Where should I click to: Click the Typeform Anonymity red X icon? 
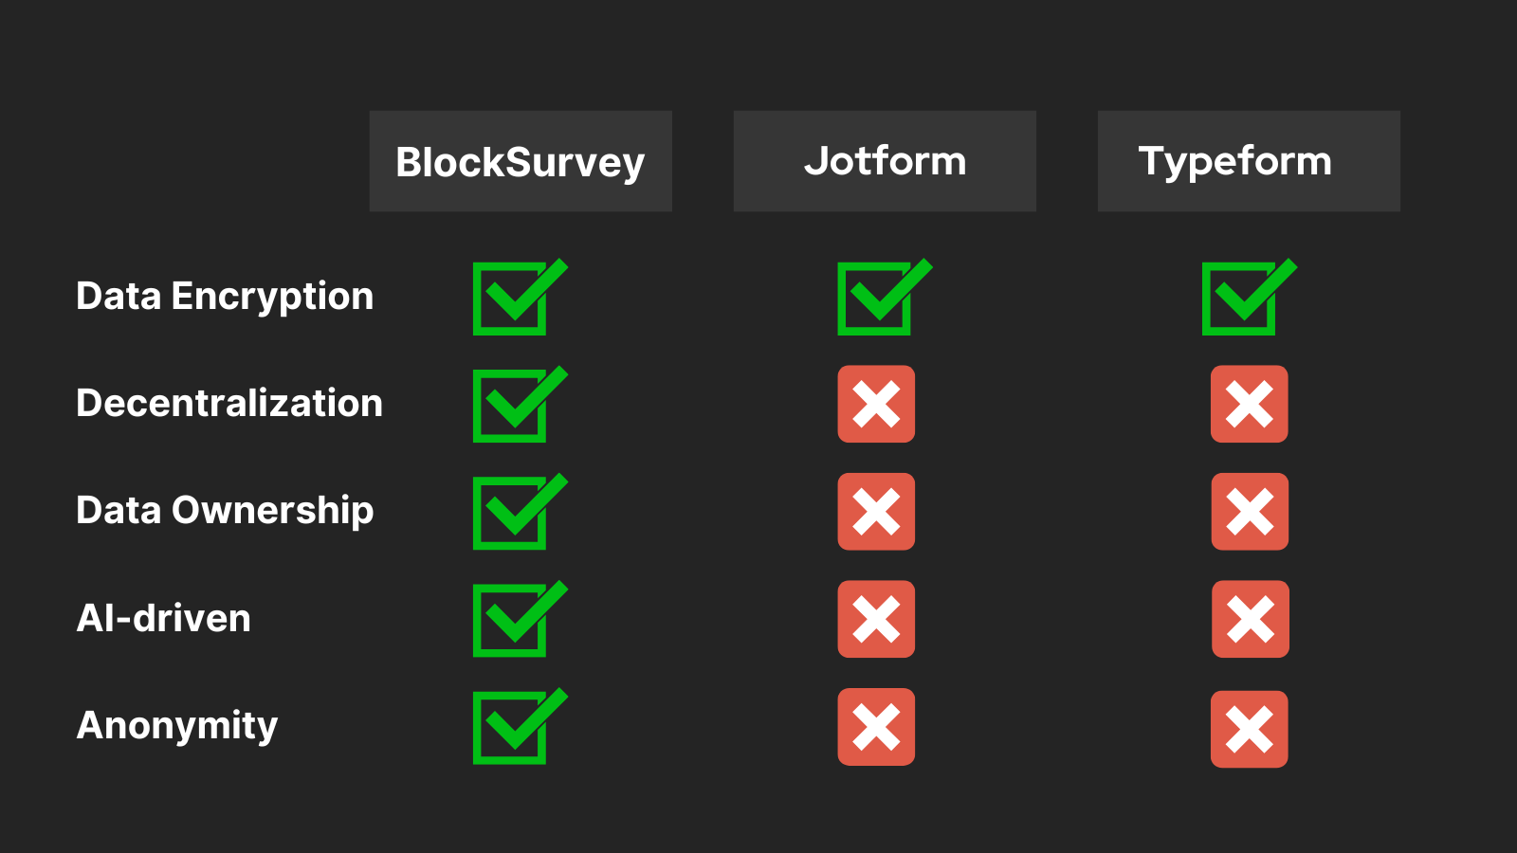point(1250,729)
